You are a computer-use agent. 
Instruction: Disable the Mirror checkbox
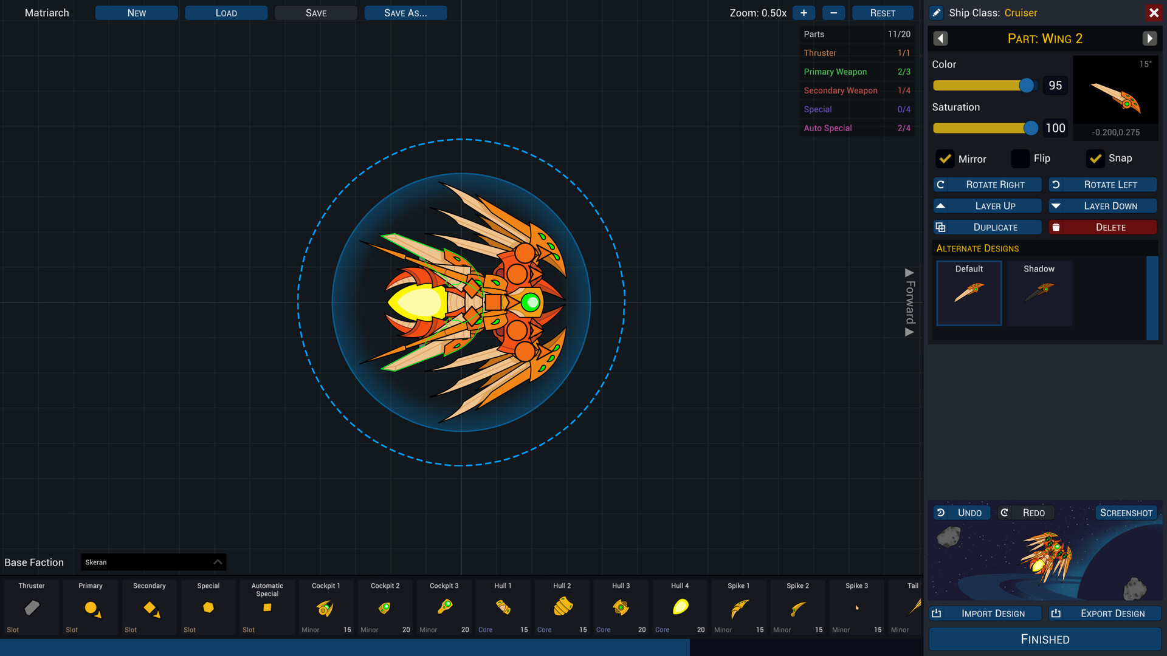945,159
